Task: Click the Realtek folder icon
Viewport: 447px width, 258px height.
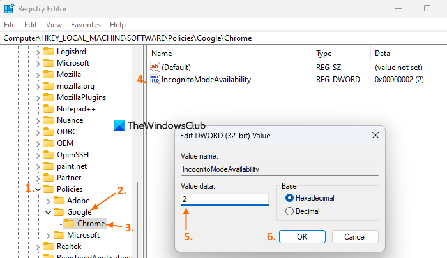Action: (49, 247)
